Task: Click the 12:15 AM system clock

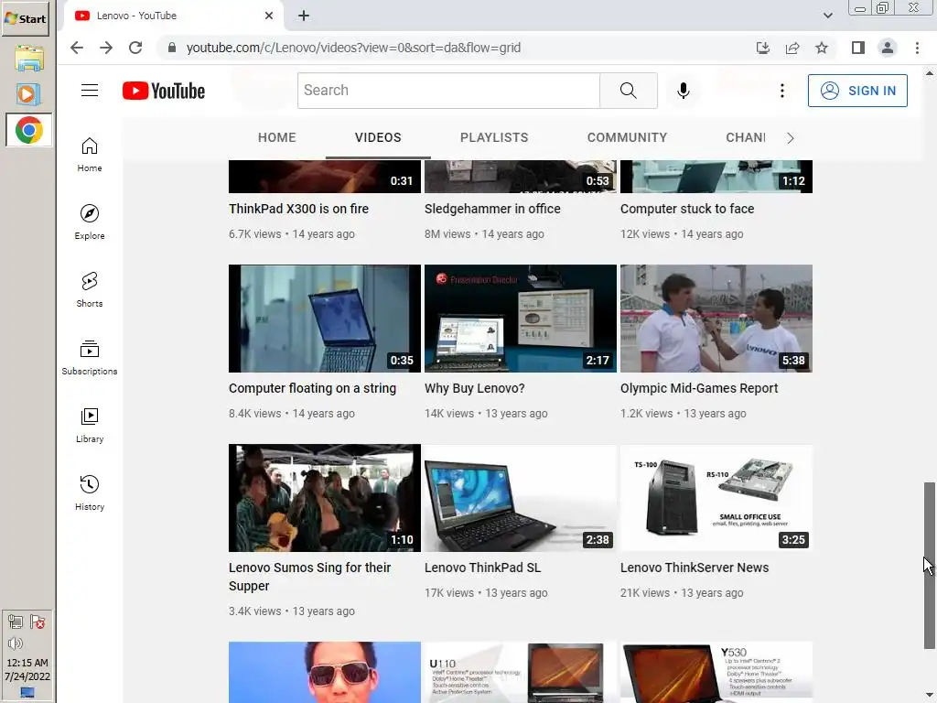Action: coord(27,663)
